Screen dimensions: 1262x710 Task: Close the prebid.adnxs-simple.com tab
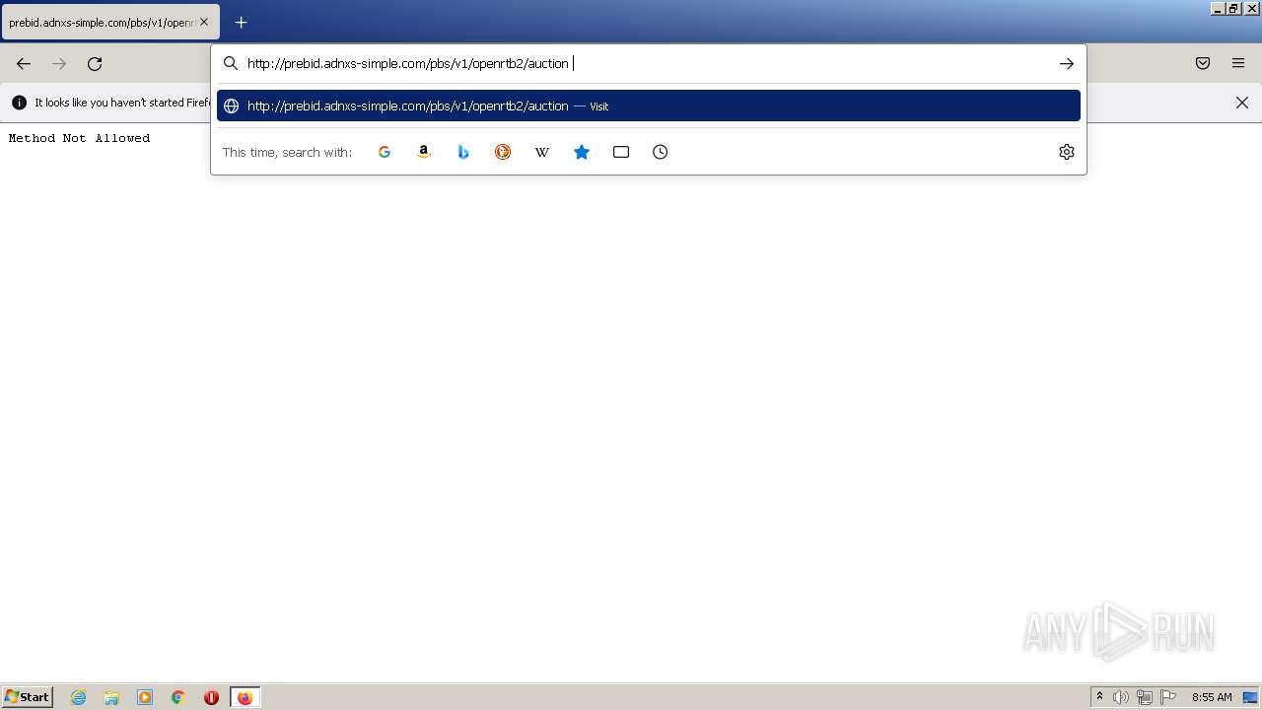(204, 22)
